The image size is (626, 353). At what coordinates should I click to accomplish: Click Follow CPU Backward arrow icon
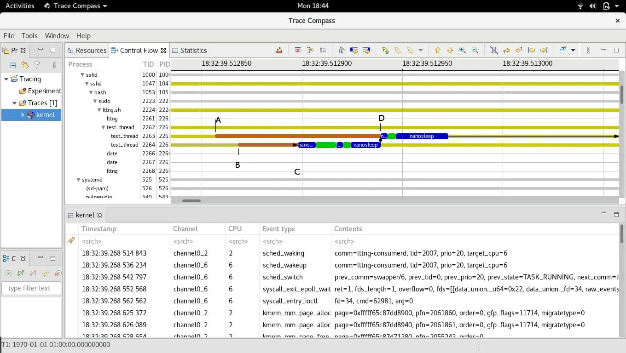(507, 50)
